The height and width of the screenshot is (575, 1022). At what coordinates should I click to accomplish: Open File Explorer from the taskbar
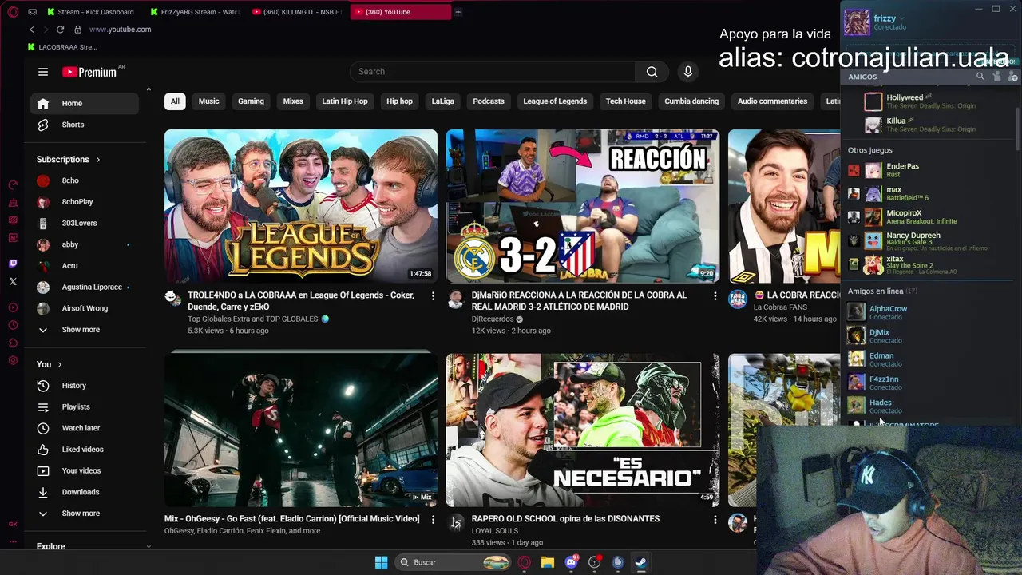pos(548,562)
